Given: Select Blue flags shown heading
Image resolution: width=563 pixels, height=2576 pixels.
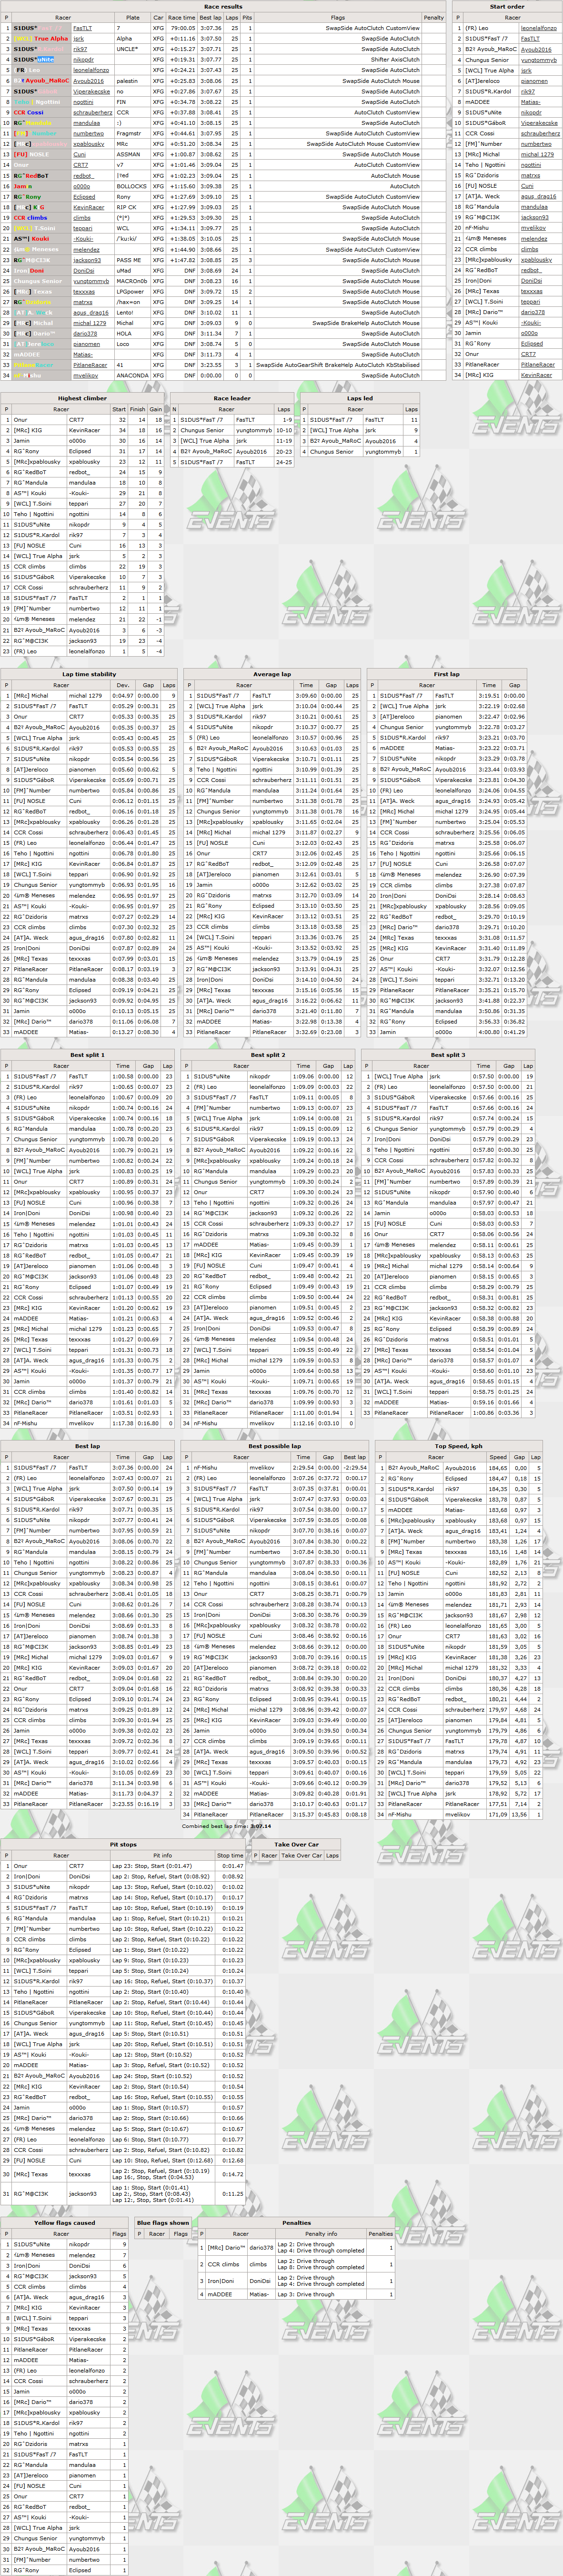Looking at the screenshot, I should pyautogui.click(x=163, y=2222).
